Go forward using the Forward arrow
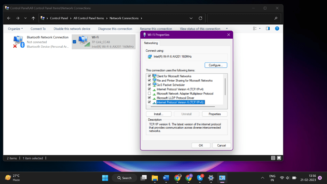The image size is (327, 184). [18, 18]
